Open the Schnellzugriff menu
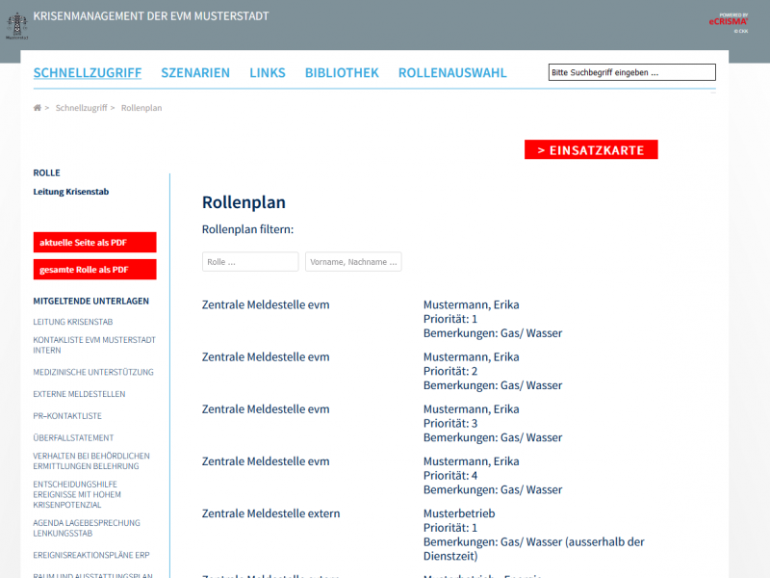Screen dimensions: 770x578 pos(88,73)
